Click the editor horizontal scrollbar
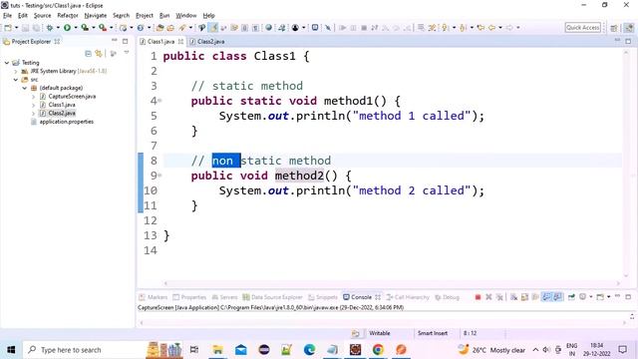This screenshot has width=638, height=359. 392,283
